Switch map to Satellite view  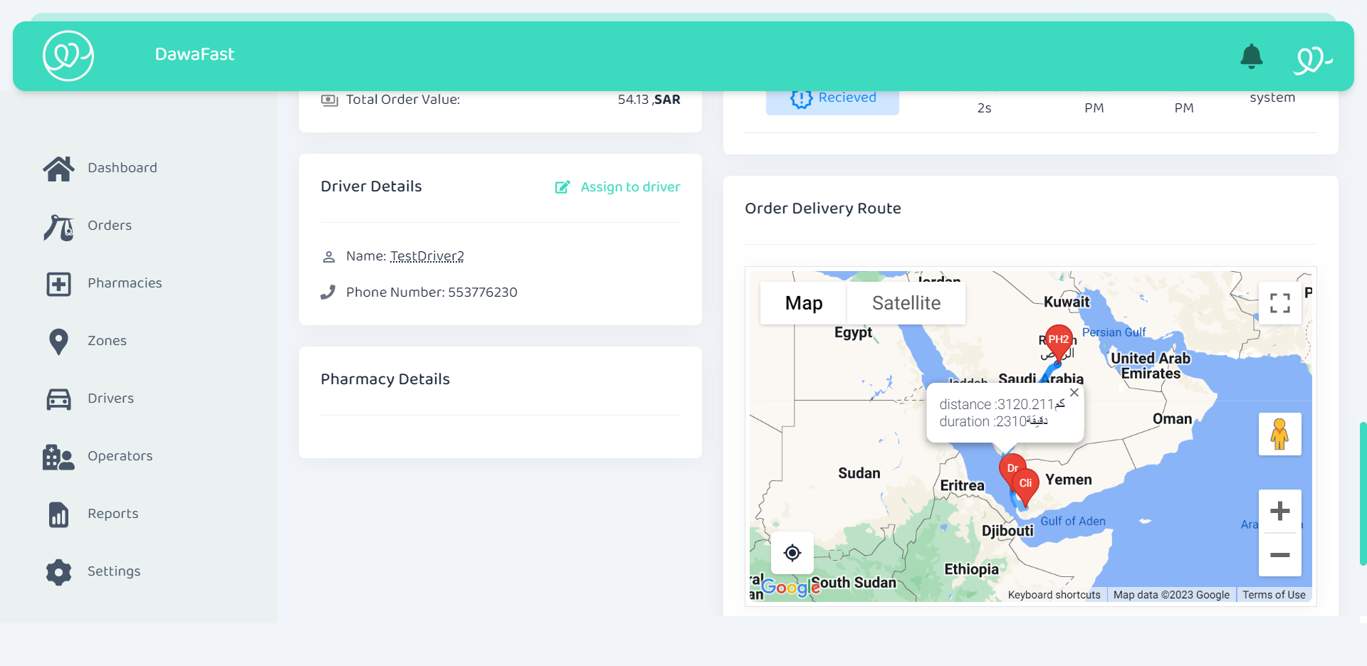906,303
